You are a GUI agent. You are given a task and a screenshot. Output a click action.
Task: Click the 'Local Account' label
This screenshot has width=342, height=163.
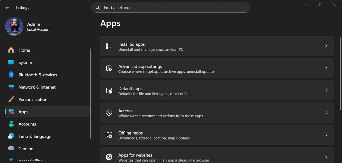click(39, 30)
